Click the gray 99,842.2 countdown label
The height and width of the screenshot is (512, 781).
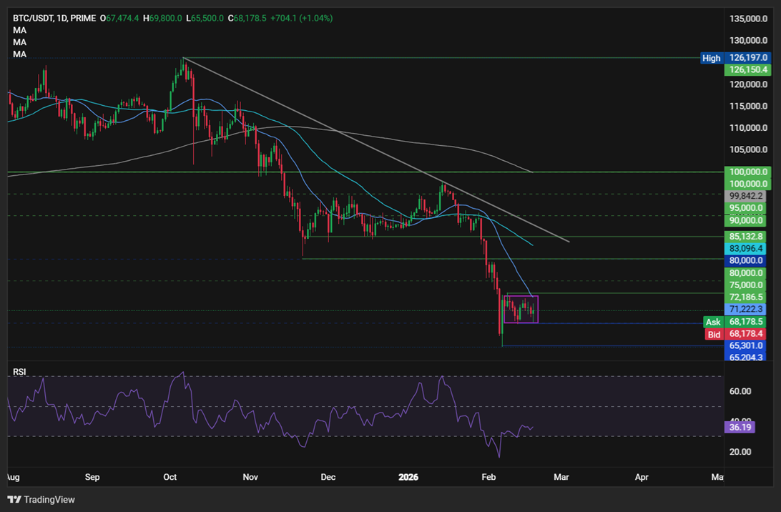pos(745,195)
